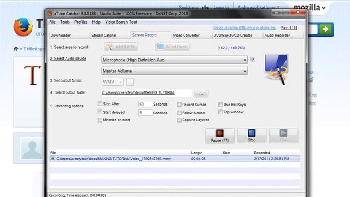Click the format settings button beside WMV

[130, 82]
